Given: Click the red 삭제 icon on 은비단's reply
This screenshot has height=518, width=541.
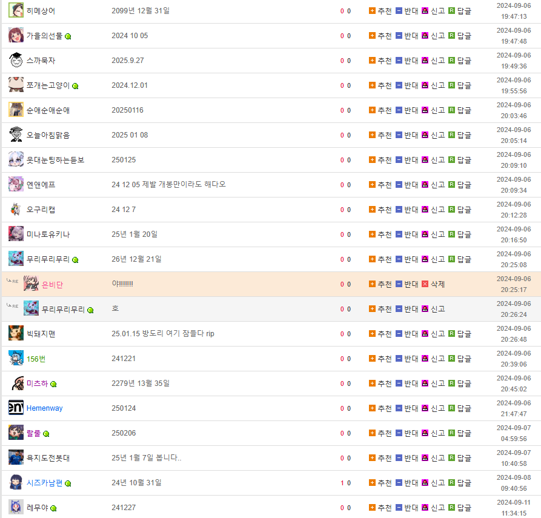Looking at the screenshot, I should tap(425, 284).
